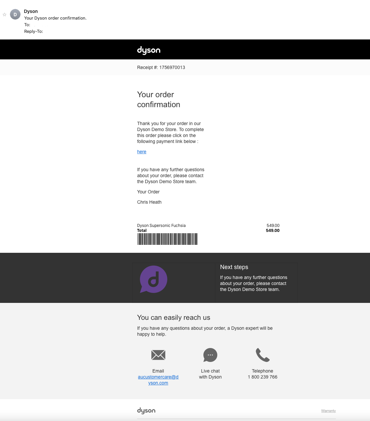Click the Telephone handset icon
The height and width of the screenshot is (421, 370).
coord(263,355)
